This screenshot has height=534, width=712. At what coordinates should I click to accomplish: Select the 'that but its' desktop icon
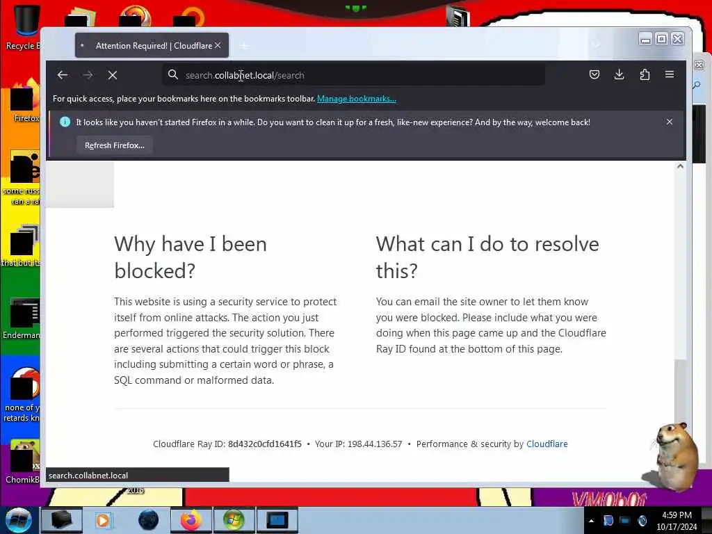22,245
